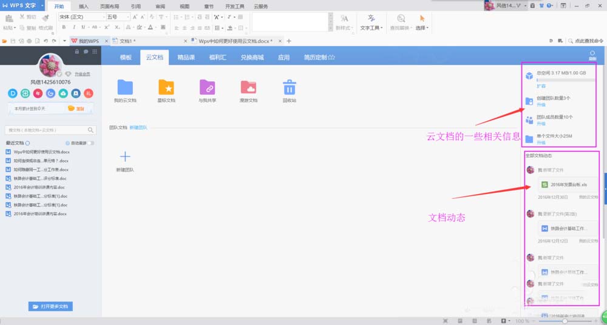Open recent file 2016年会计培训讲课内容.docx
The image size is (607, 325).
(40, 213)
